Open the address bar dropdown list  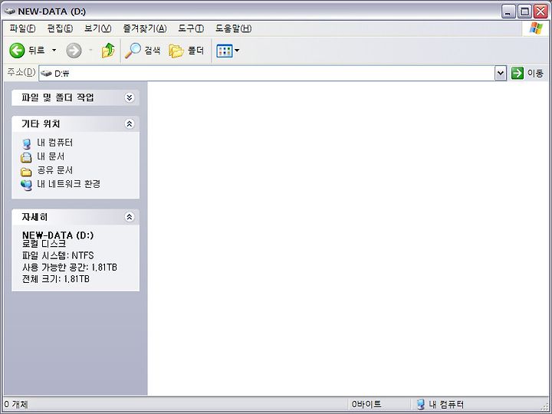[x=501, y=74]
